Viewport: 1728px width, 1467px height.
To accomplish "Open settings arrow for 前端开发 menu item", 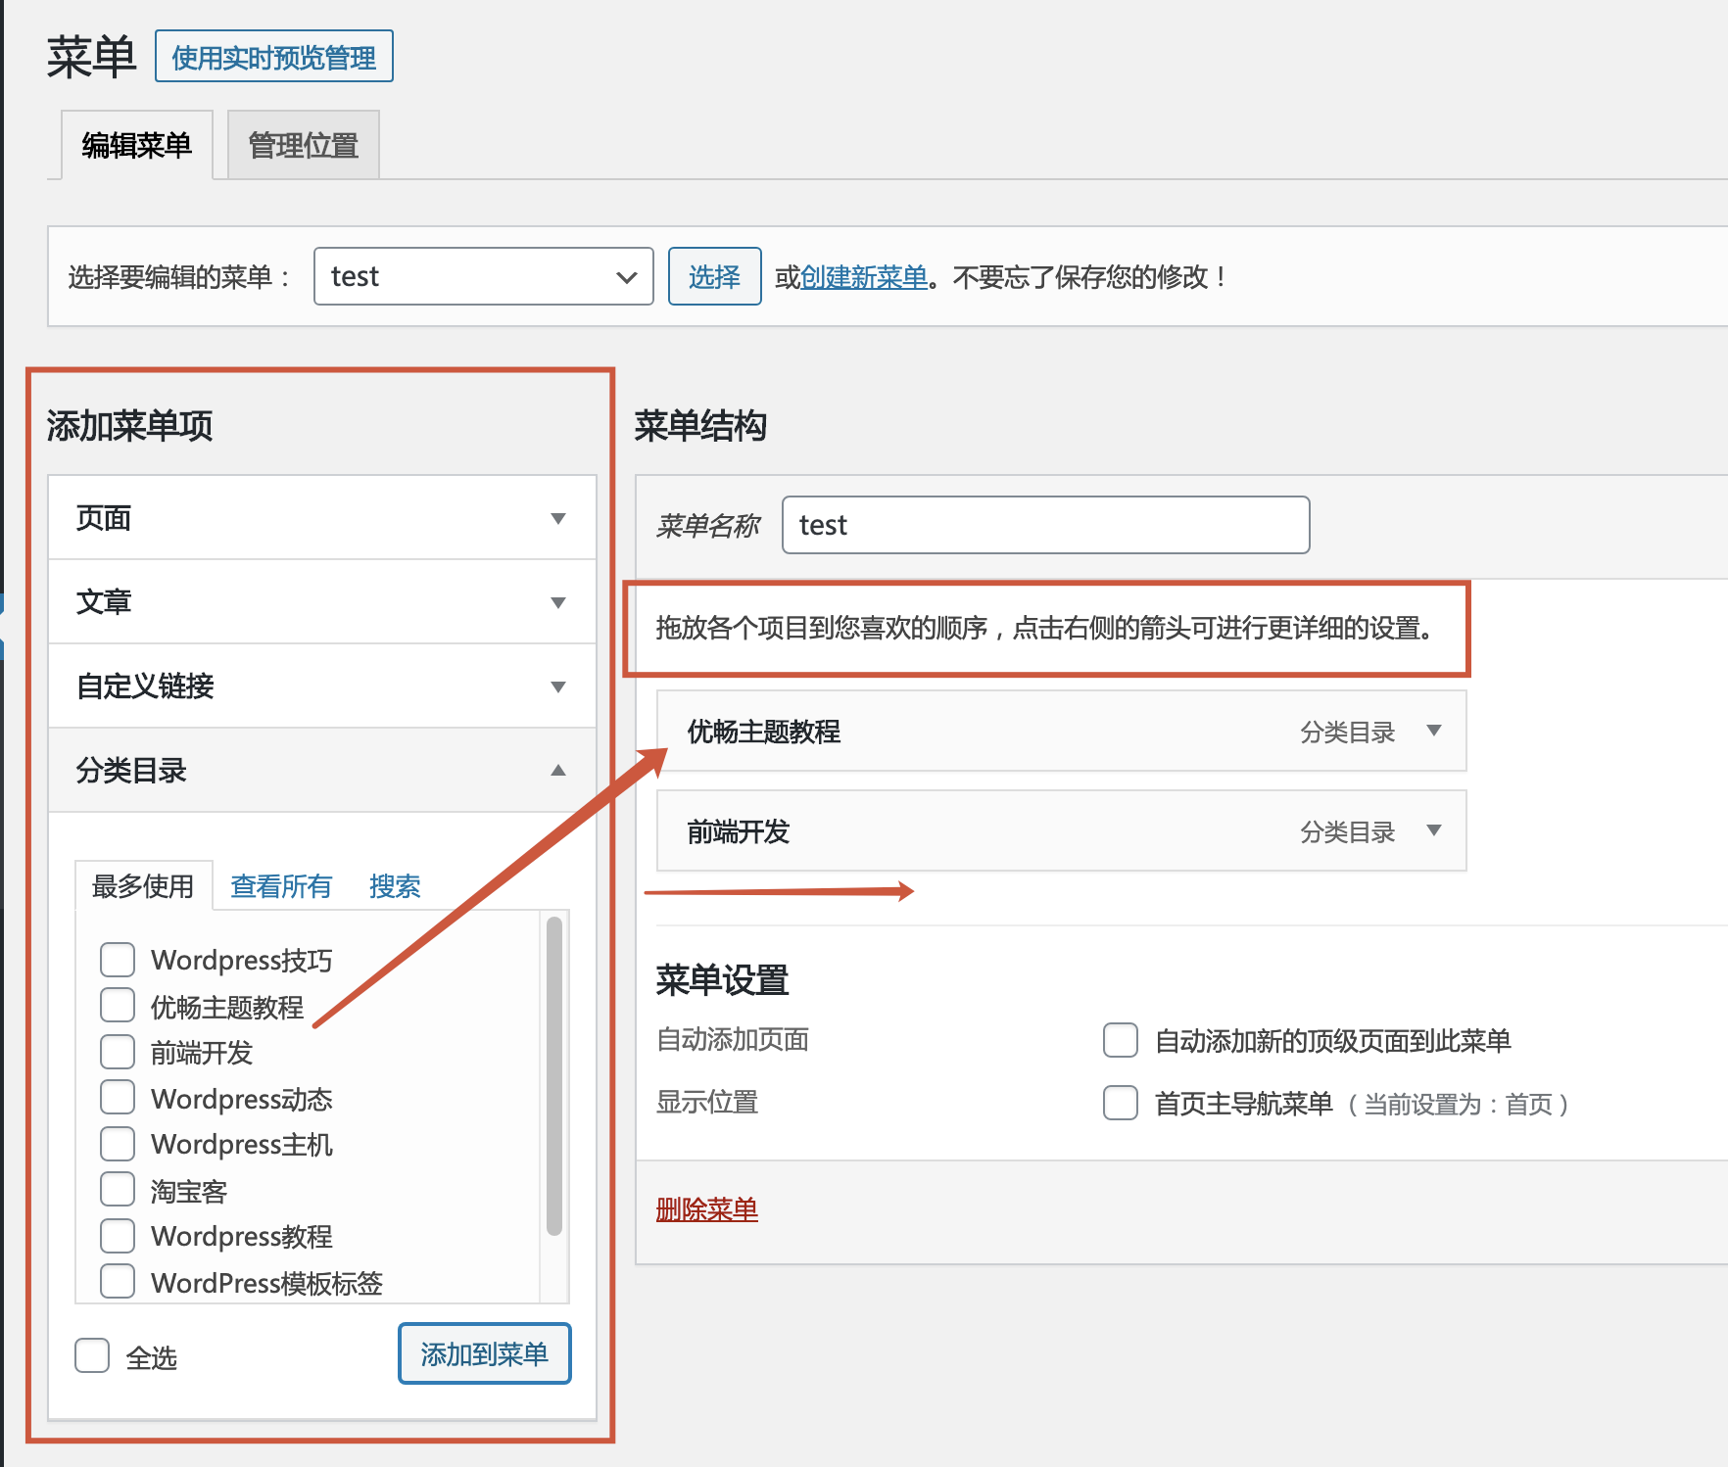I will (x=1433, y=830).
